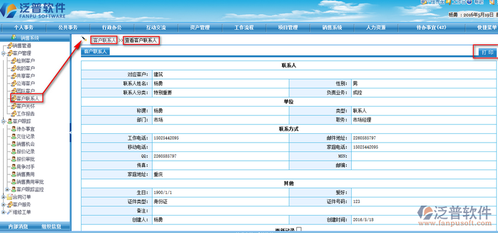Collapse the 客户管理 tree node
498x233 pixels.
[3, 54]
